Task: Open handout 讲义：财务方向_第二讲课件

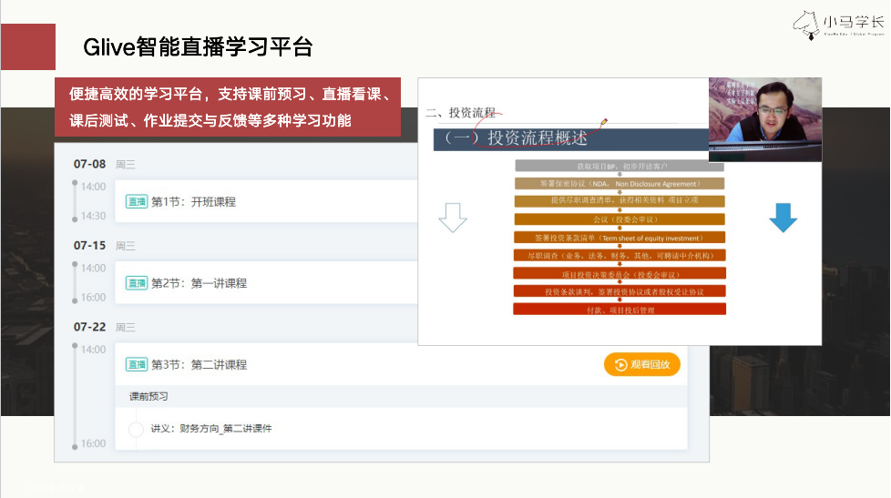Action: click(211, 429)
